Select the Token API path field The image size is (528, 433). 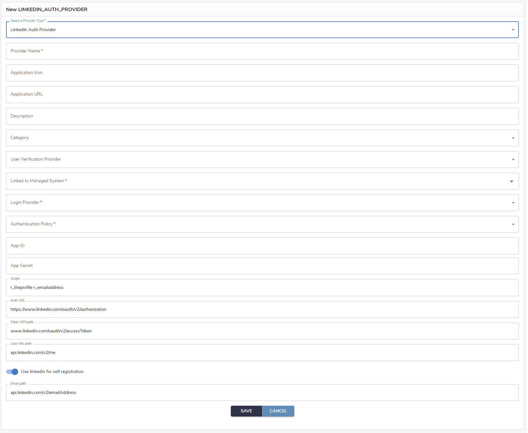[x=262, y=331]
